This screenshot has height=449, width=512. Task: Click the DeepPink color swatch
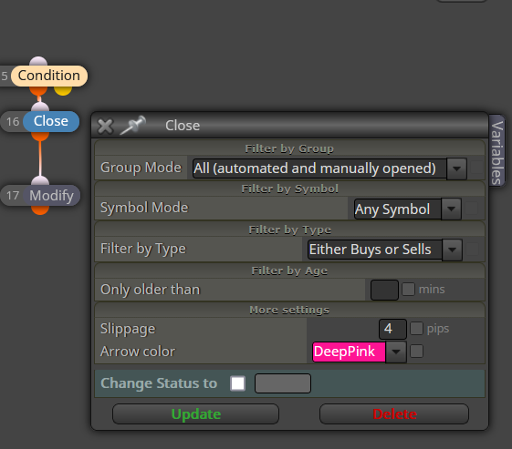[349, 352]
